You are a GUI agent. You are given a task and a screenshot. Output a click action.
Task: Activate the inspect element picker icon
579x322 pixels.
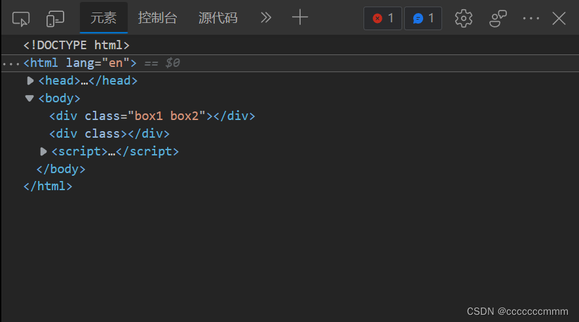pyautogui.click(x=21, y=18)
